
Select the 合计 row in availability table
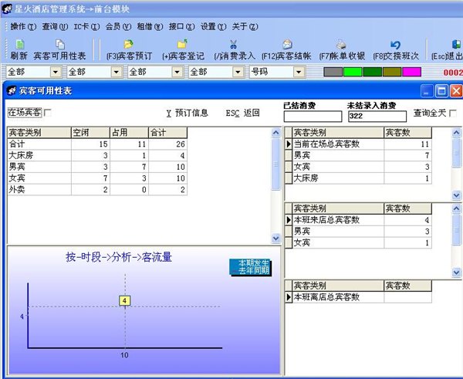(97, 144)
